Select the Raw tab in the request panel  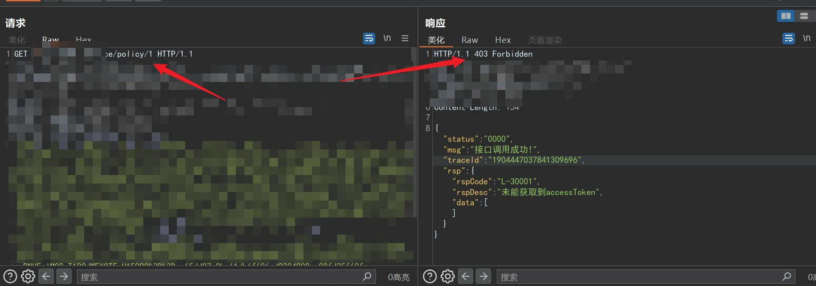click(x=51, y=40)
